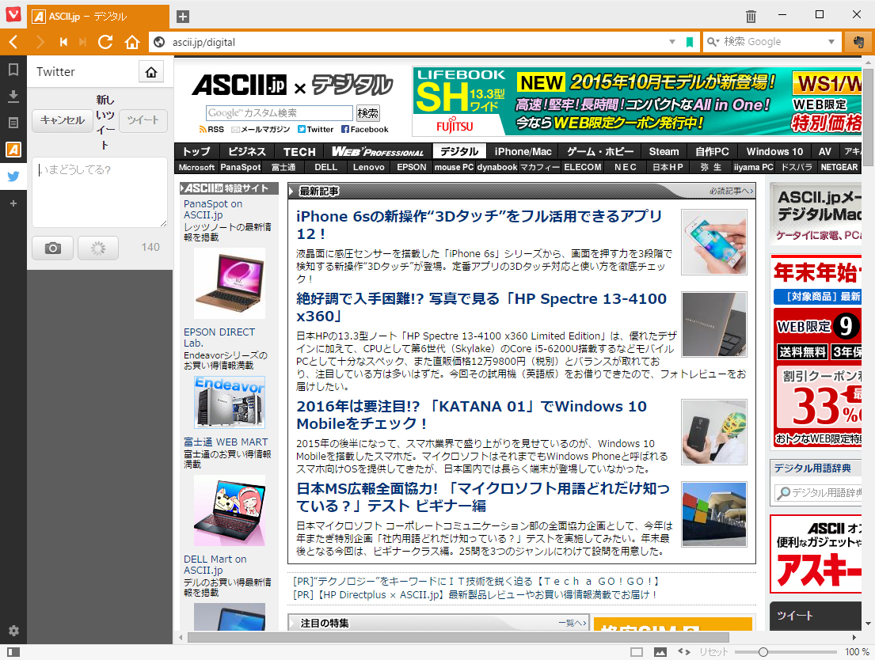
Task: Open the closed tabs trash icon
Action: [751, 16]
